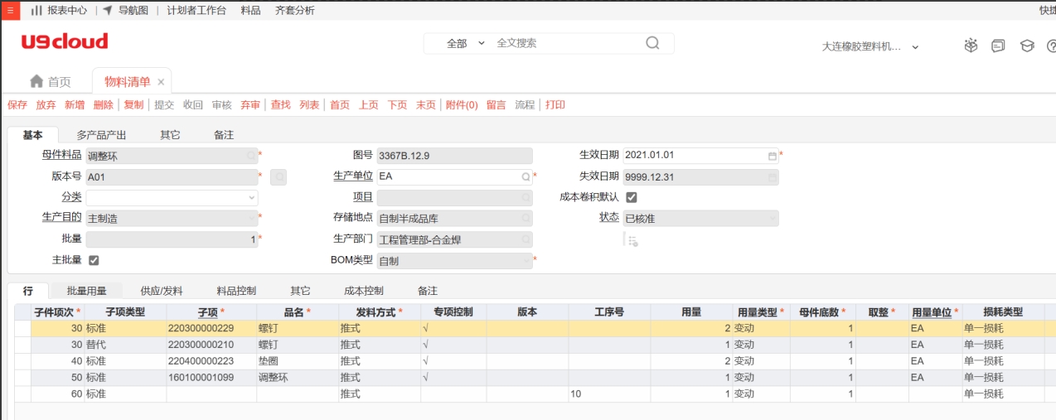
Task: Open the 导航图 navigation arrow icon
Action: click(107, 10)
